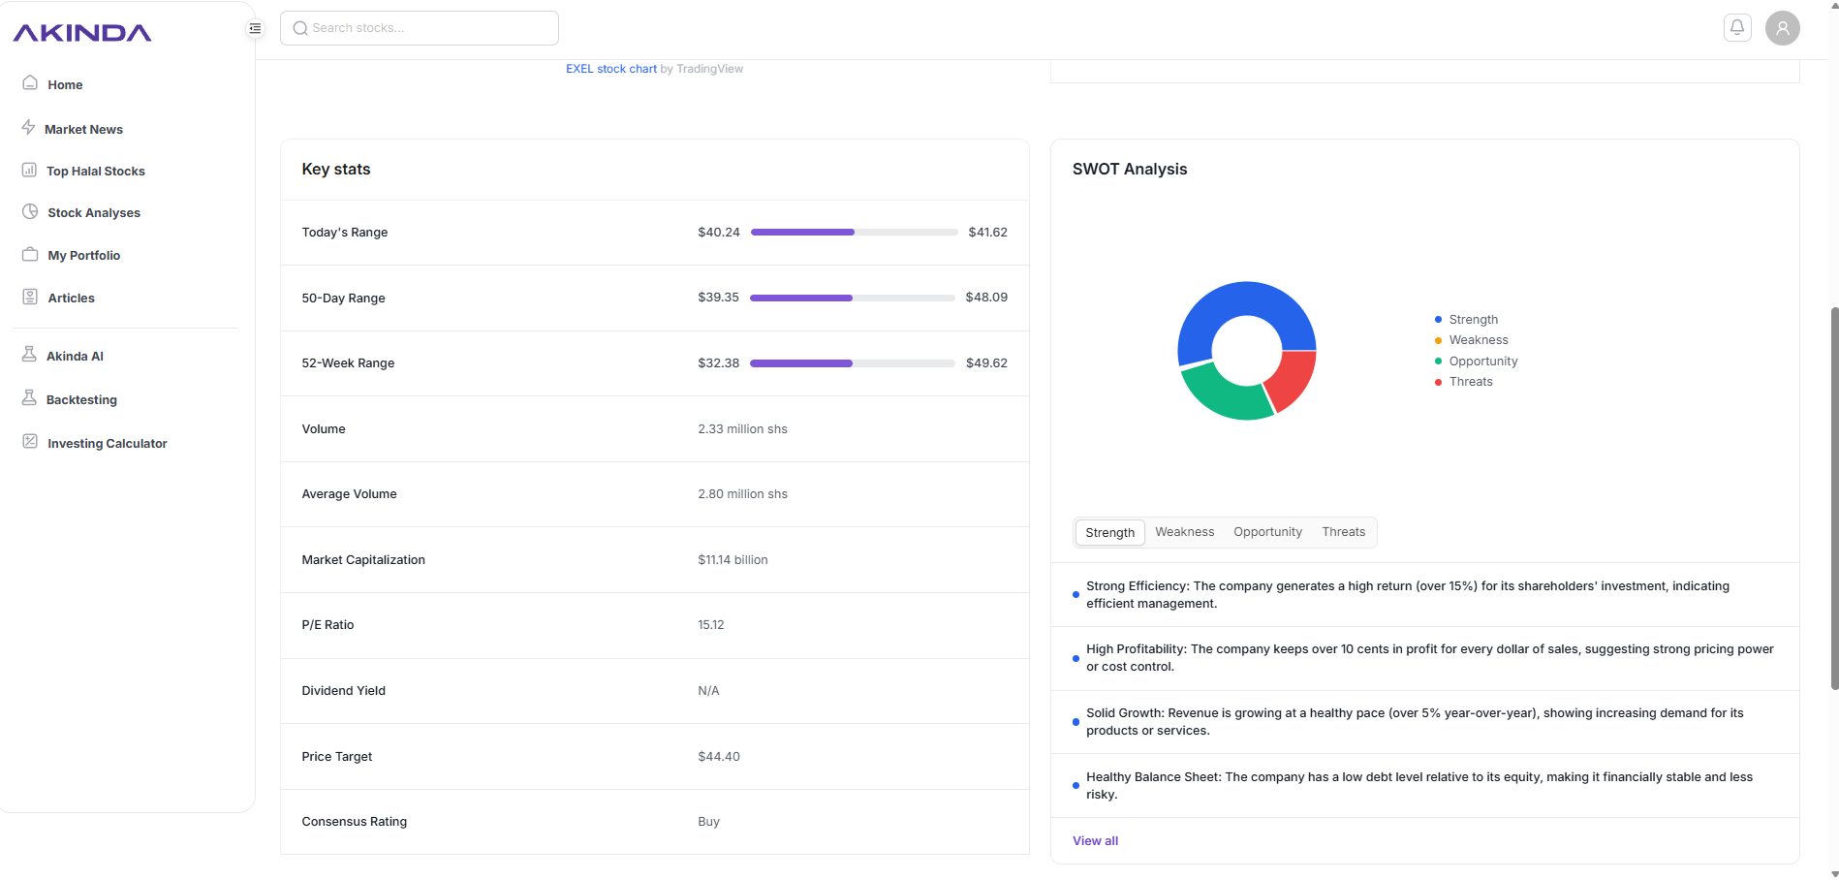The image size is (1839, 880).
Task: Open Stock Analyses via its clock icon
Action: tap(29, 211)
